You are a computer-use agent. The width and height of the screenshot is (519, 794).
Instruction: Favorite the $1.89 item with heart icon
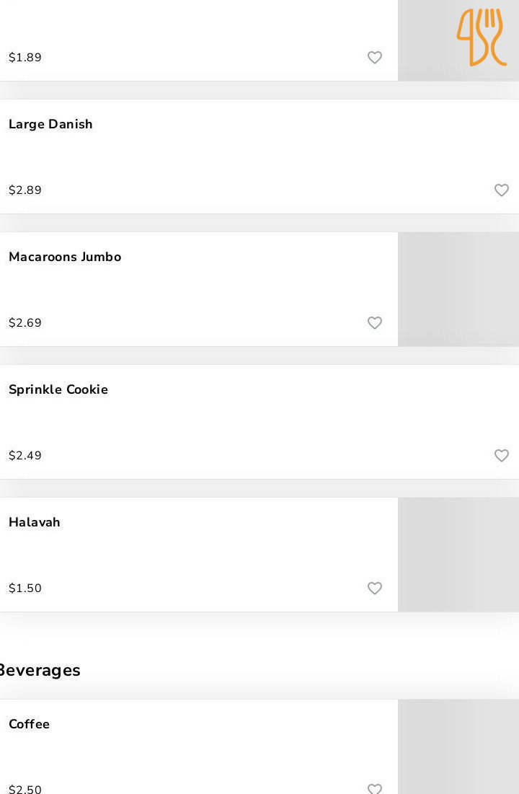coord(375,58)
